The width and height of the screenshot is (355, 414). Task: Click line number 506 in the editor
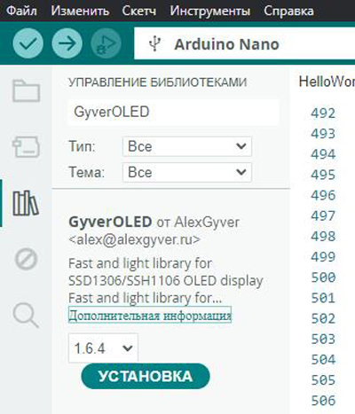click(x=323, y=401)
